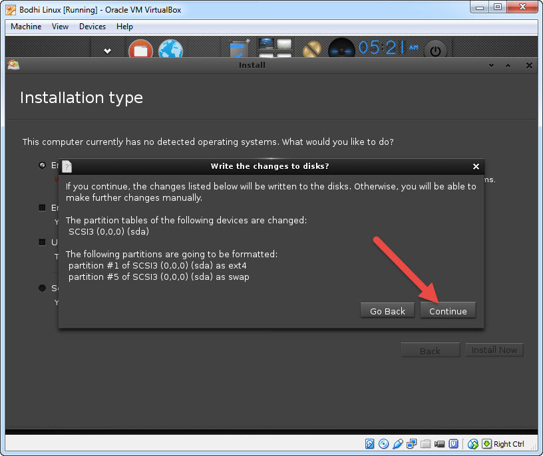Screen dimensions: 543x456
Task: Tick the 'En…' checkbox under Installation type
Action: 42,207
